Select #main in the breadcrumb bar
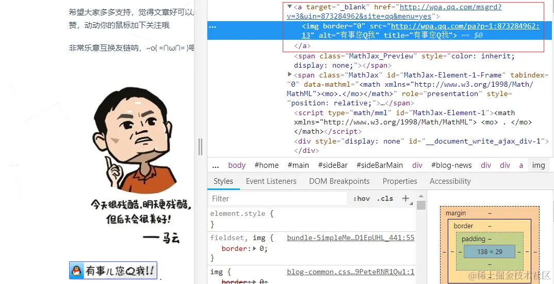This screenshot has height=284, width=554. pos(298,165)
